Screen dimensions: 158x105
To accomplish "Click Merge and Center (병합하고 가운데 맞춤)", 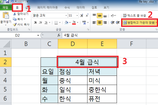I will pos(139,23).
